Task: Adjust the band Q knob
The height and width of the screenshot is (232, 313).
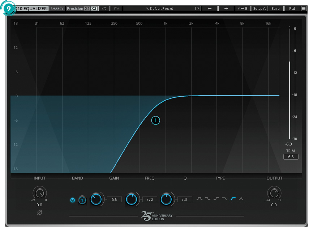Action: pyautogui.click(x=166, y=199)
